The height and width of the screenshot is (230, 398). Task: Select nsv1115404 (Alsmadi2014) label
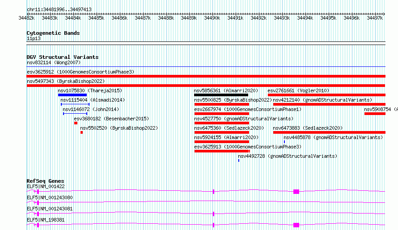(x=93, y=100)
